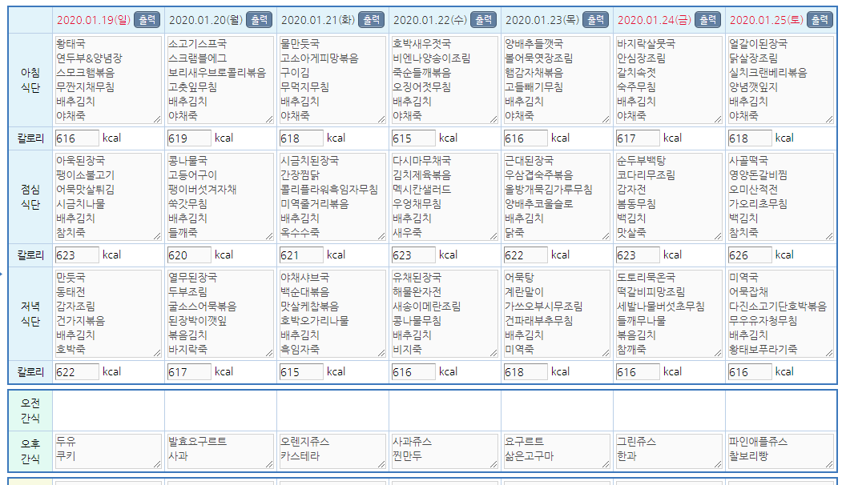Click 출력 button for 2020.01.22 (수)
This screenshot has height=485, width=850.
tap(482, 19)
